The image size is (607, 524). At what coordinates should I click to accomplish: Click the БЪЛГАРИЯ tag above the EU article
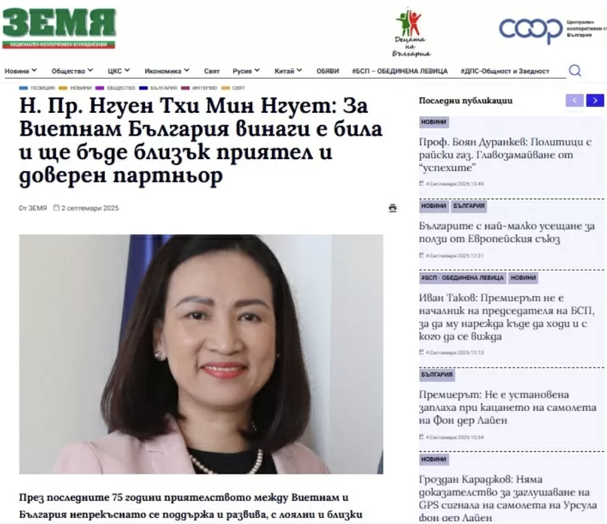[x=469, y=206]
